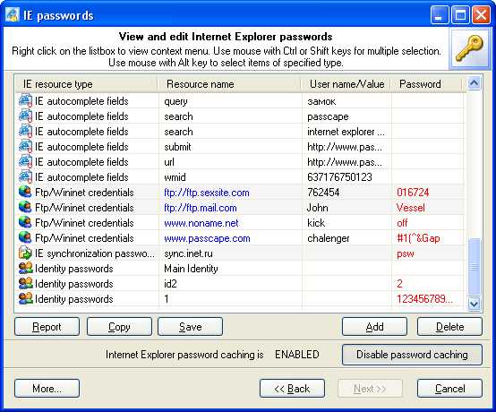Click the Report button
Screen dimensions: 496x412
(47, 327)
